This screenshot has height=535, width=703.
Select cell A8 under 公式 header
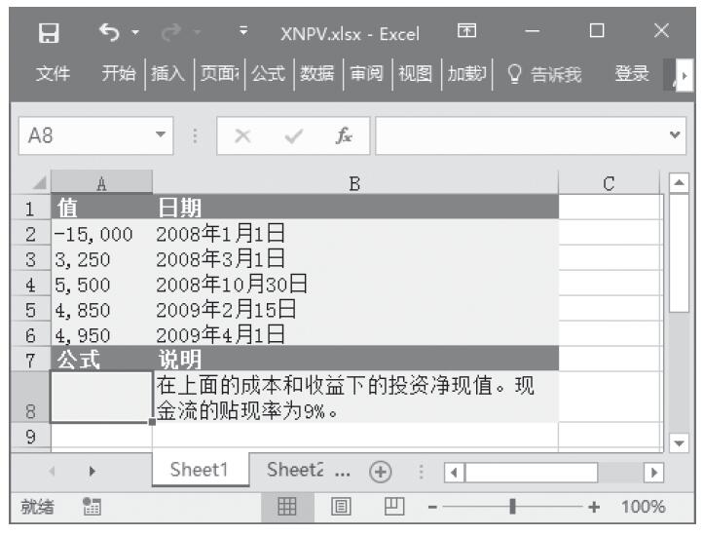click(101, 397)
